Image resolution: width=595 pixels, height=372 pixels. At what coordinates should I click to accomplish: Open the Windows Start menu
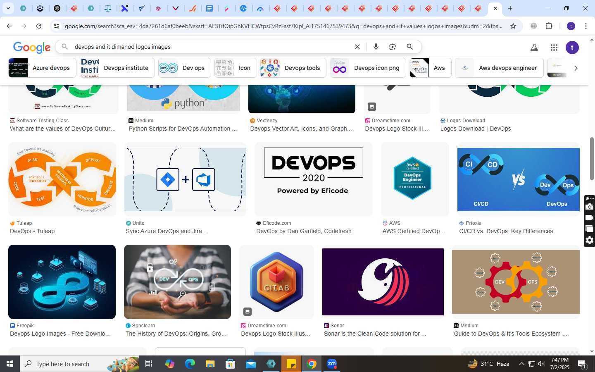(x=10, y=364)
